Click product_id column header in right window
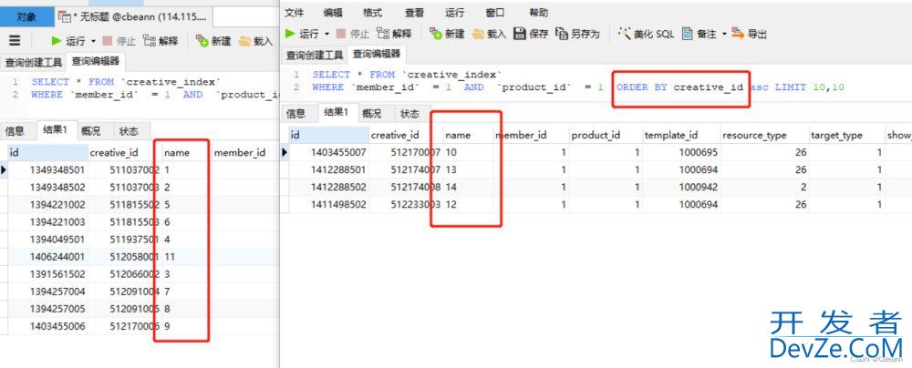This screenshot has width=912, height=368. click(605, 135)
